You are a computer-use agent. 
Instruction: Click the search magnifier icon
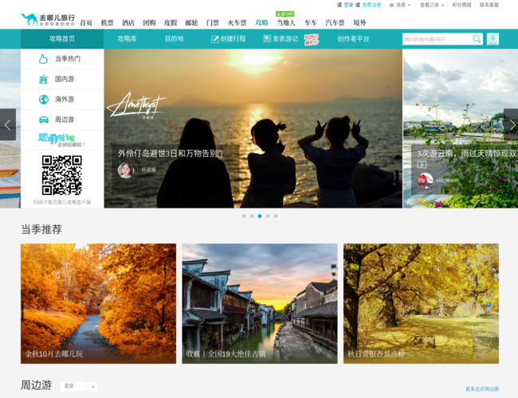pos(477,39)
